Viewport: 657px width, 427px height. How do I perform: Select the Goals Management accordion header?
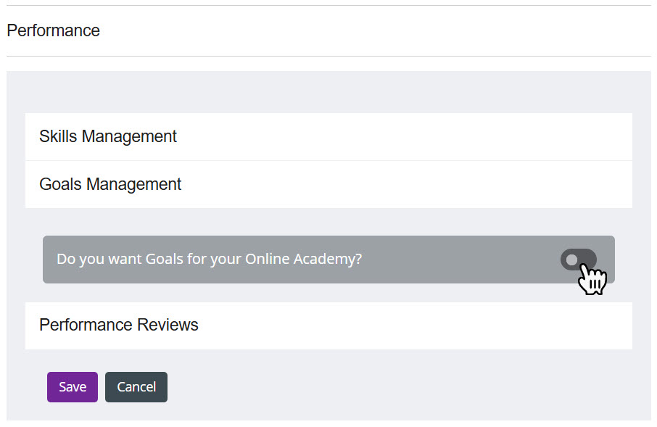coord(328,184)
